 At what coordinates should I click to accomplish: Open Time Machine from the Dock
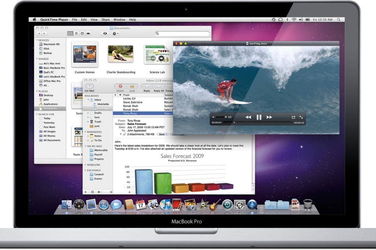[x=227, y=205]
